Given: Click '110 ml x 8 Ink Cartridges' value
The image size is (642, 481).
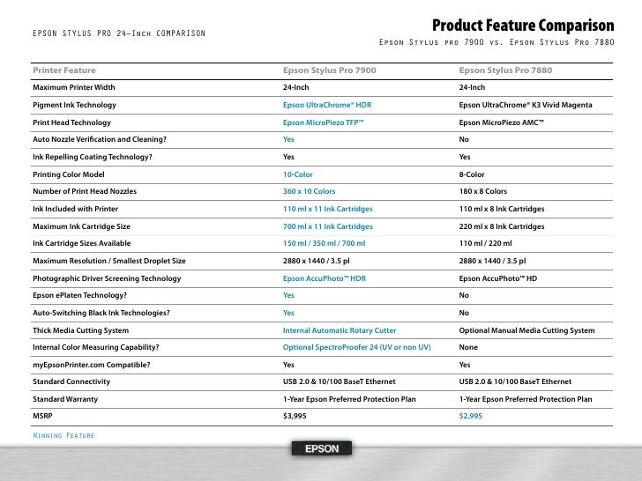Looking at the screenshot, I should tap(502, 209).
